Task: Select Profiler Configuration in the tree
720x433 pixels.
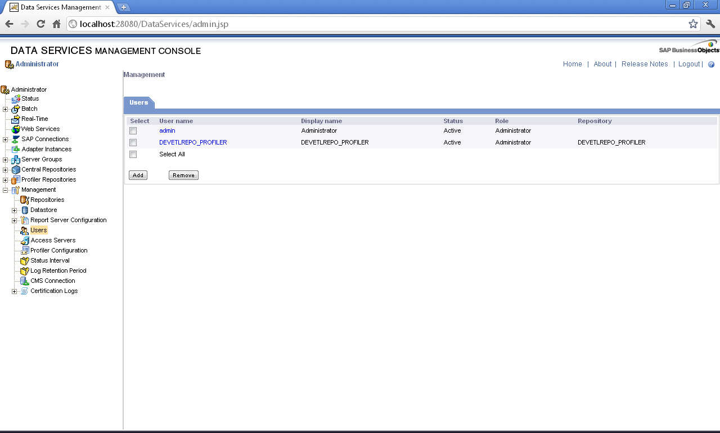Action: [x=59, y=251]
